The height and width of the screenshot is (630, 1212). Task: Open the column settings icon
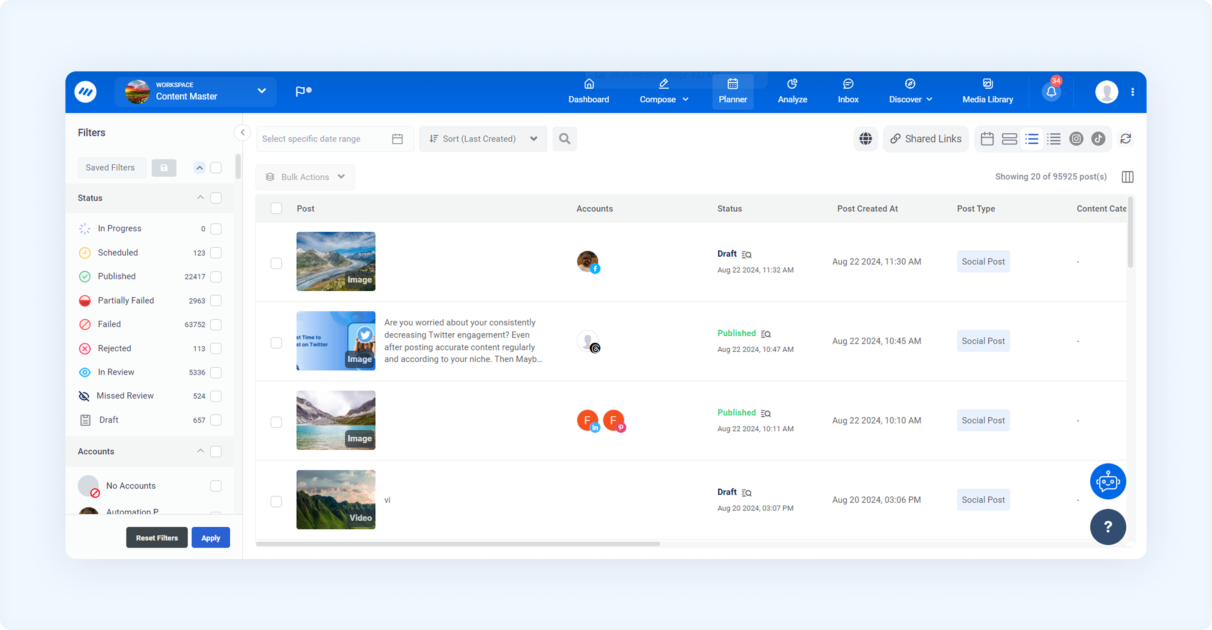(x=1127, y=177)
